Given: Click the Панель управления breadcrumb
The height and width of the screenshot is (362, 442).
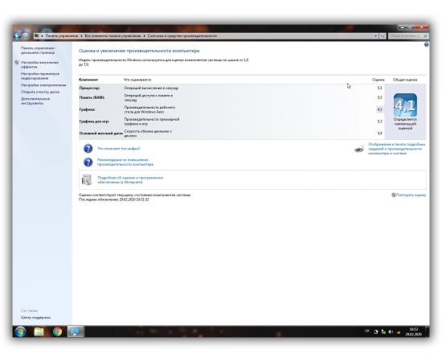Looking at the screenshot, I should point(62,36).
